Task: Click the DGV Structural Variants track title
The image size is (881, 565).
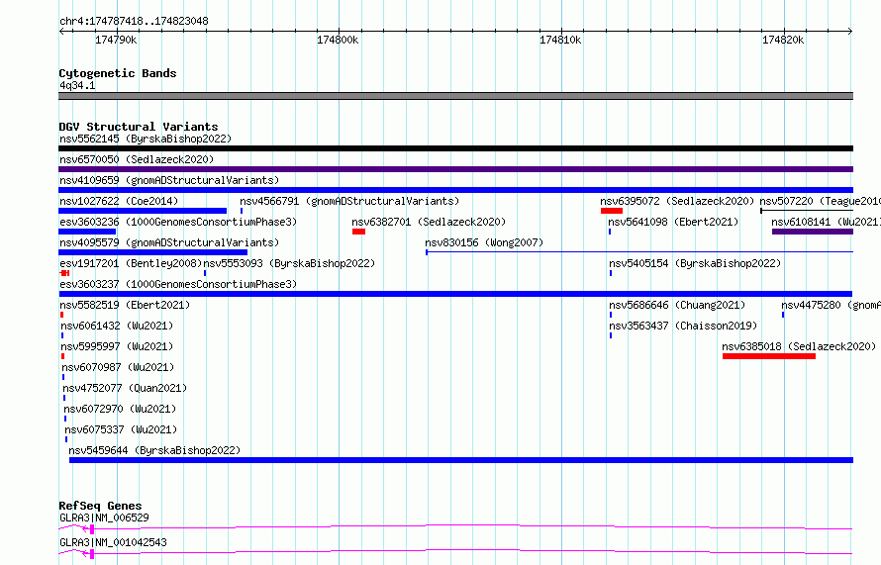Action: 139,127
